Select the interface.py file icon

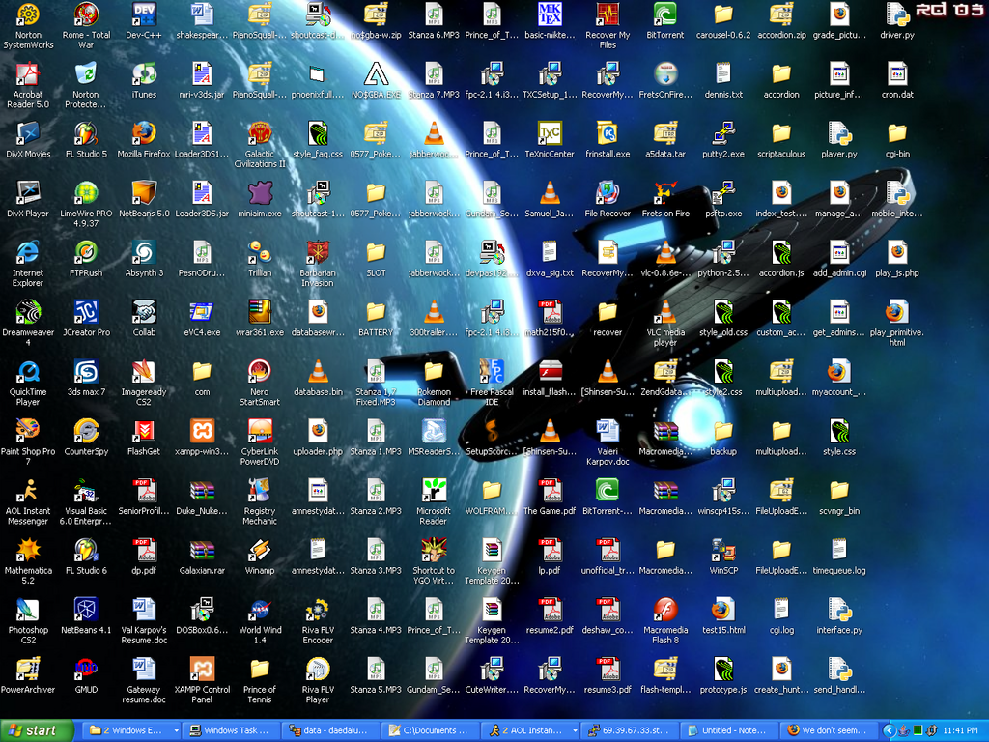(839, 615)
